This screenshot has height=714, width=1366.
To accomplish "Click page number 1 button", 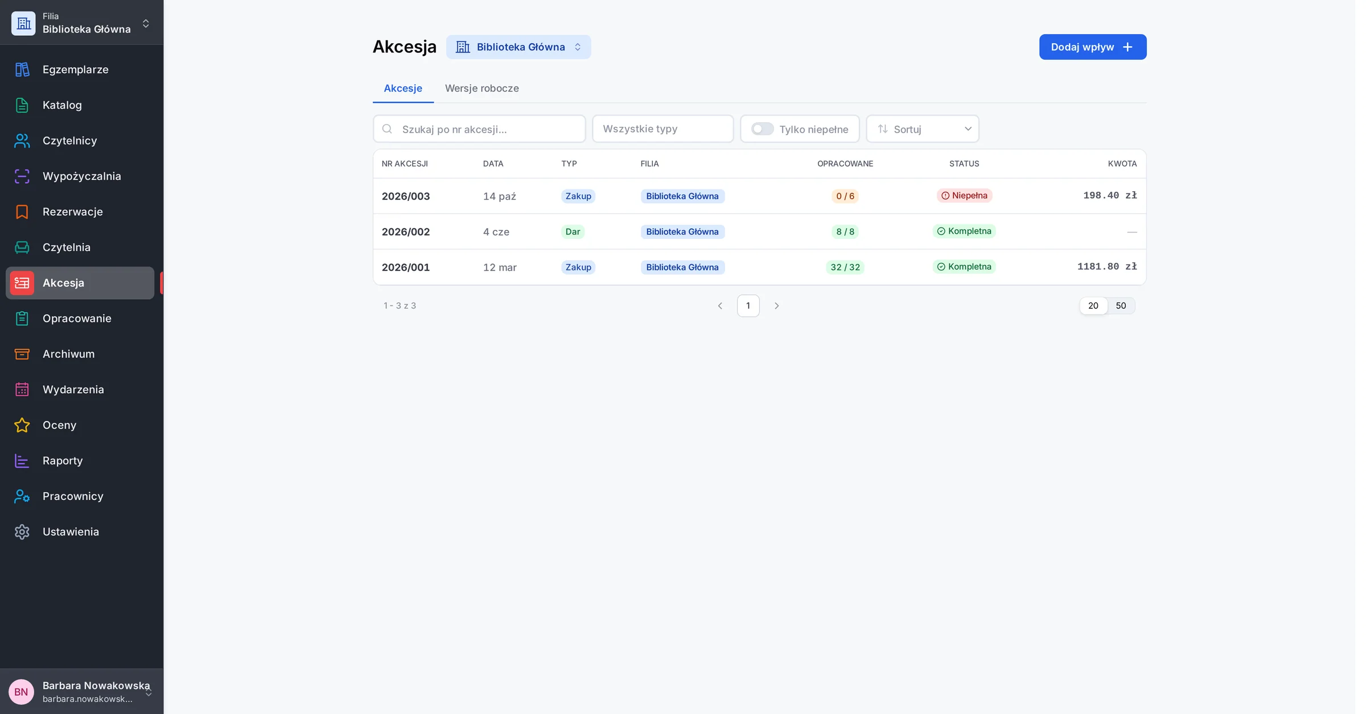I will click(748, 306).
